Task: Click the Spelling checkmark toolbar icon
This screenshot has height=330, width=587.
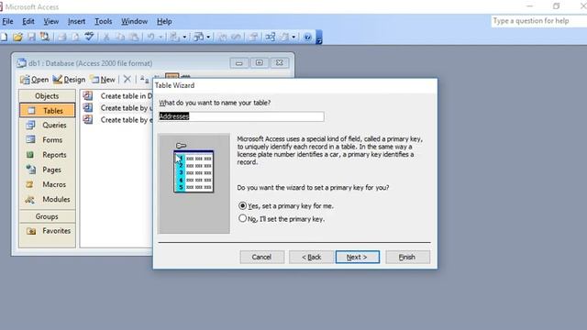Action: click(x=89, y=37)
